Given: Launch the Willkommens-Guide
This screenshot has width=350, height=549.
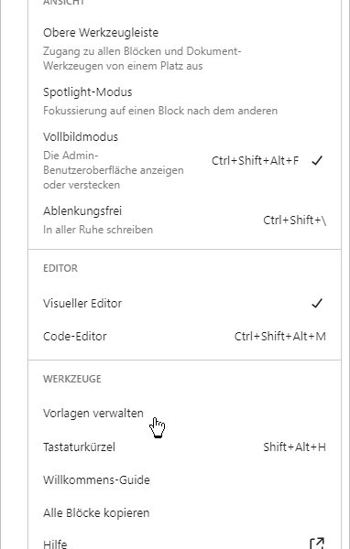Looking at the screenshot, I should click(184, 479).
